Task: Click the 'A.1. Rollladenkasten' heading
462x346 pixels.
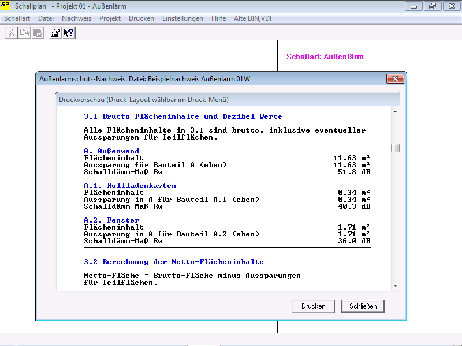Action: coord(130,186)
